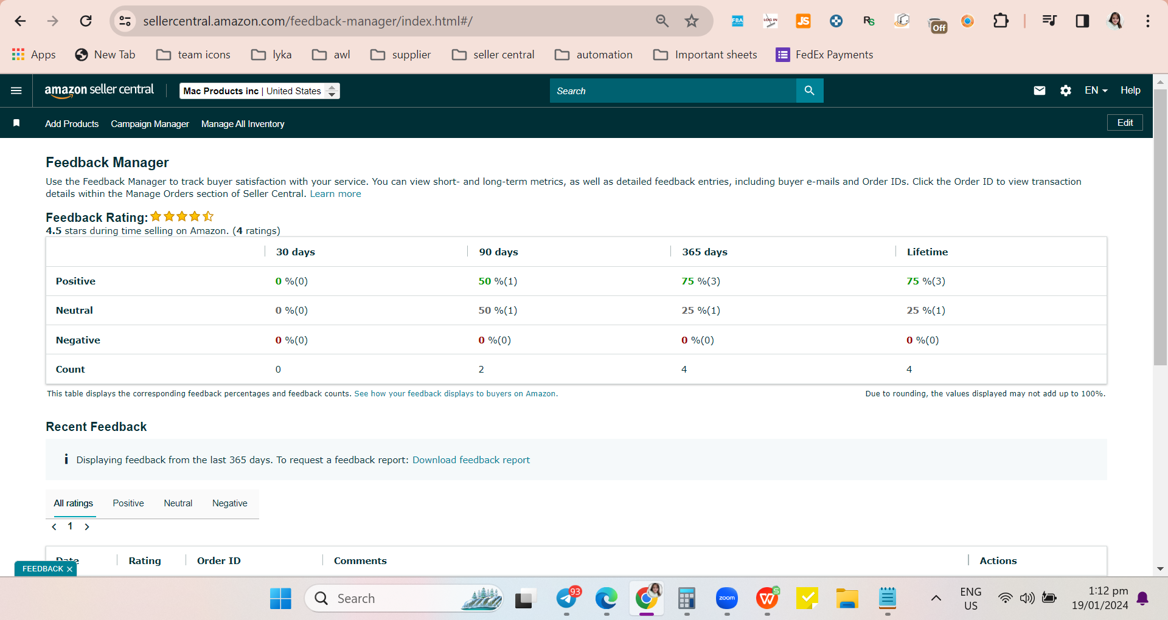
Task: Open Zoom from taskbar
Action: tap(727, 599)
